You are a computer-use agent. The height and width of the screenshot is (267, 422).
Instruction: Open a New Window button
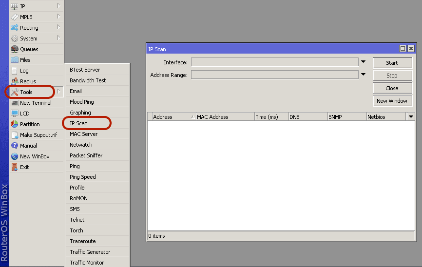392,101
